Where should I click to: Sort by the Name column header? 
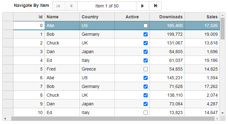coord(62,17)
